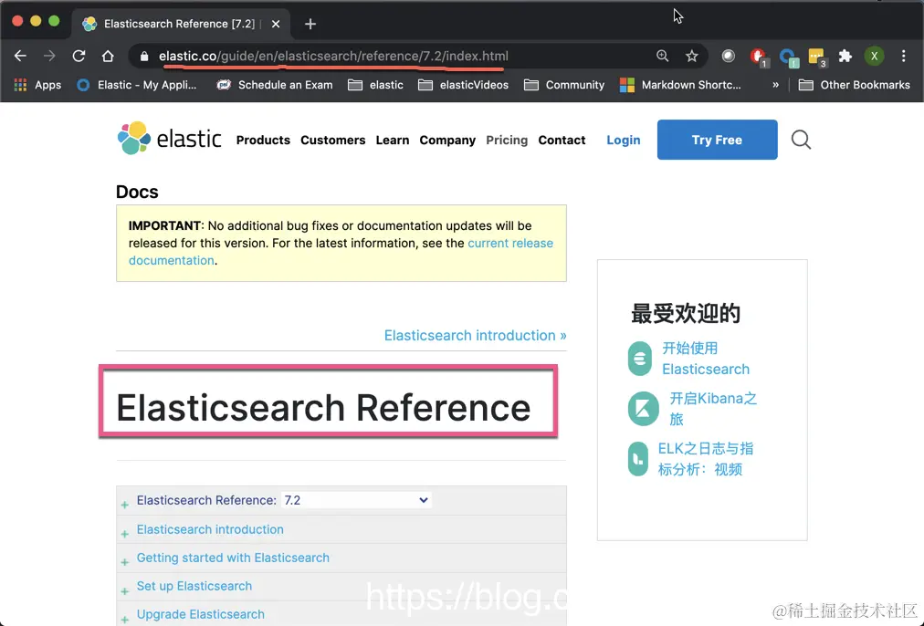This screenshot has height=626, width=924.
Task: Go to Pricing page
Action: tap(507, 141)
